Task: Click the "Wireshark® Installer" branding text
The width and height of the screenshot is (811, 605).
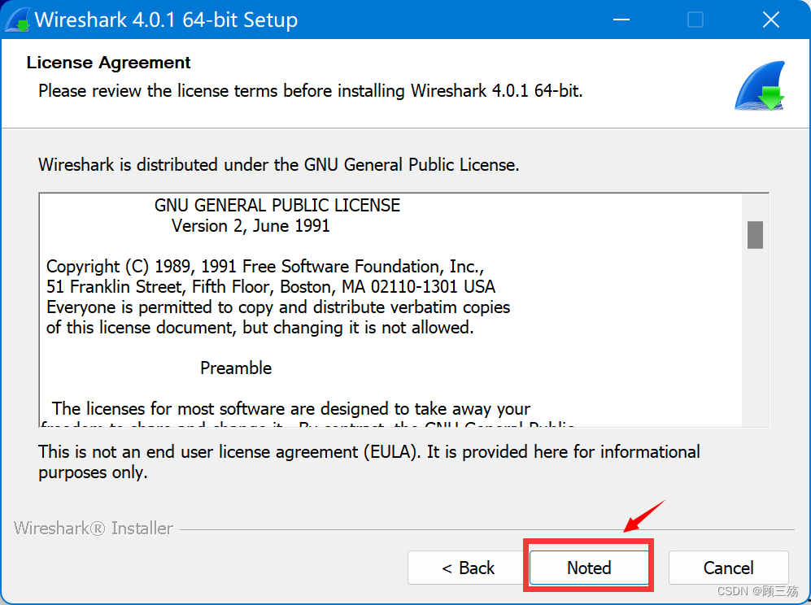Action: (x=93, y=529)
